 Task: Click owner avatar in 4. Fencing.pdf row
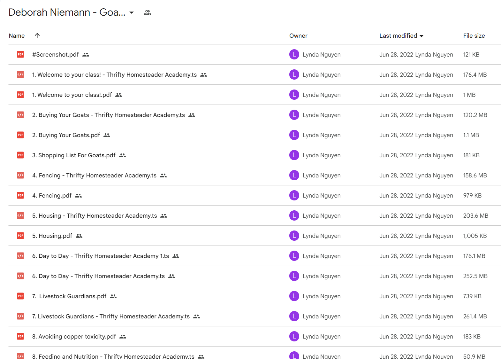pyautogui.click(x=294, y=195)
